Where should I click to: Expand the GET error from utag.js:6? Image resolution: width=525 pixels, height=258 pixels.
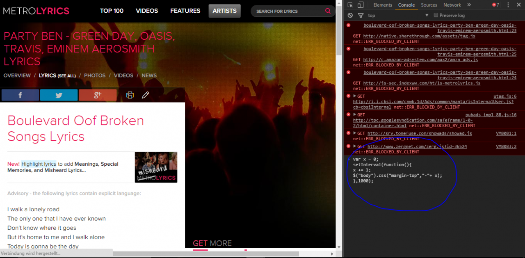(355, 96)
